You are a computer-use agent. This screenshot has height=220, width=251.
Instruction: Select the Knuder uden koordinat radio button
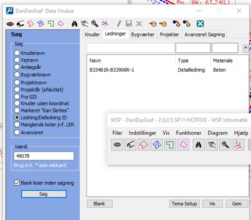pyautogui.click(x=17, y=103)
